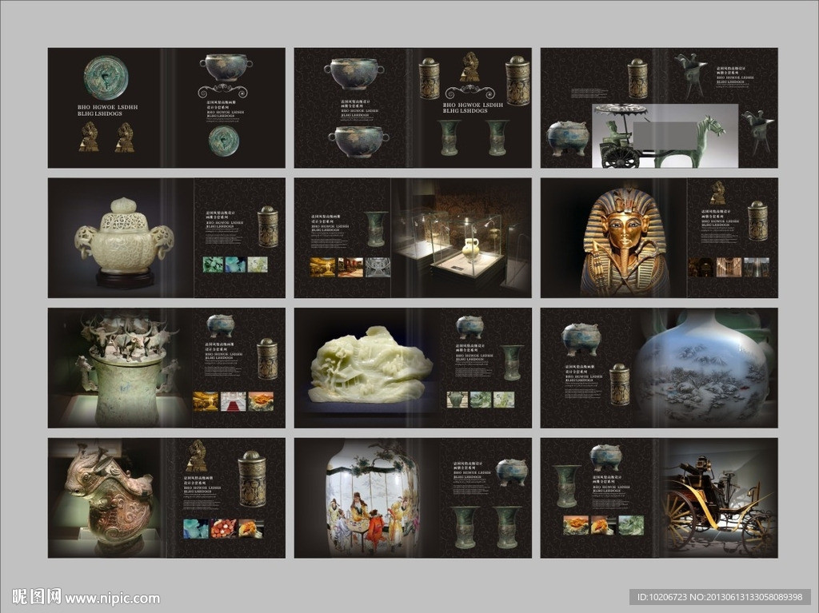Click the cylindrical jar icon beside jade burner
The image size is (819, 613).
pos(268,227)
